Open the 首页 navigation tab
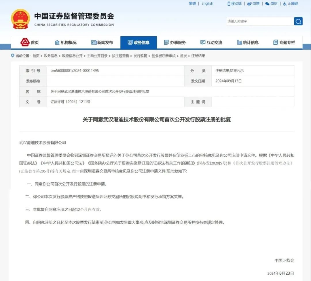 coord(30,42)
